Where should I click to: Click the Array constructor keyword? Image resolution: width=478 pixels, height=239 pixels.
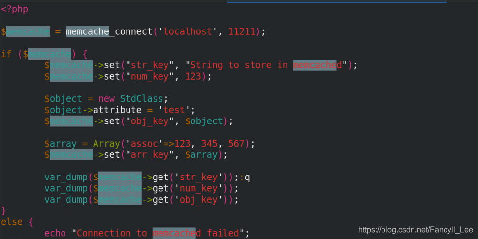tap(106, 144)
